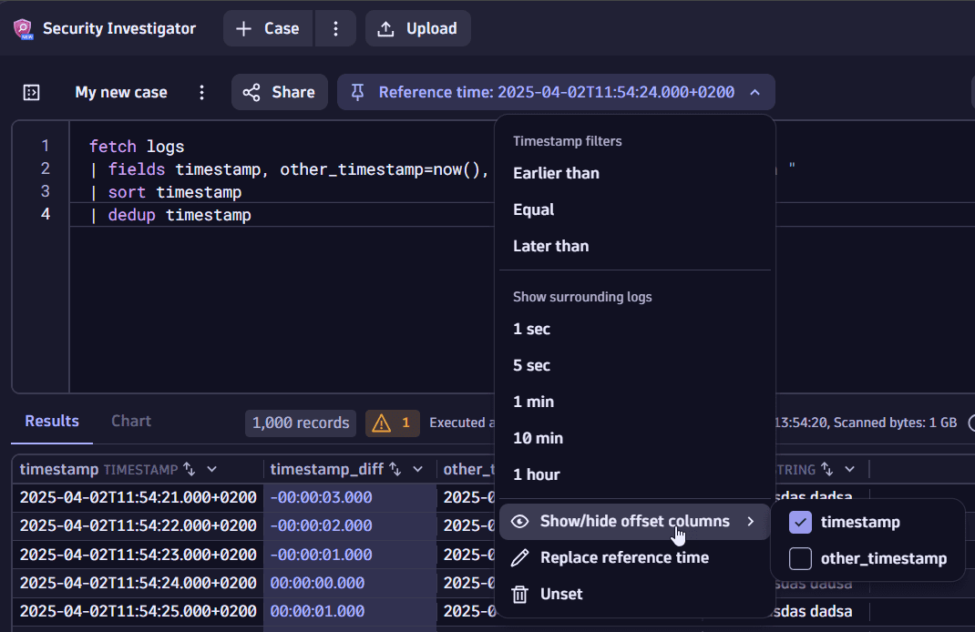Sort by the timestamp_diff column arrows
975x632 pixels.
point(395,470)
